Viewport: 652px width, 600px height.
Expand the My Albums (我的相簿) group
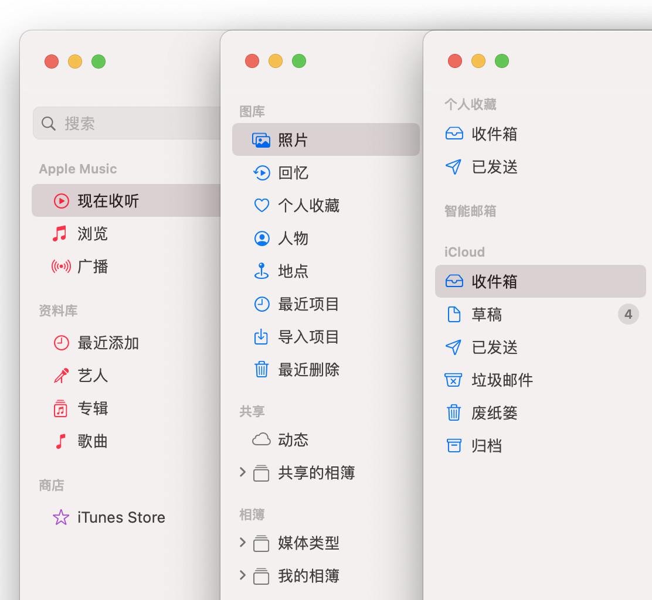tap(243, 575)
